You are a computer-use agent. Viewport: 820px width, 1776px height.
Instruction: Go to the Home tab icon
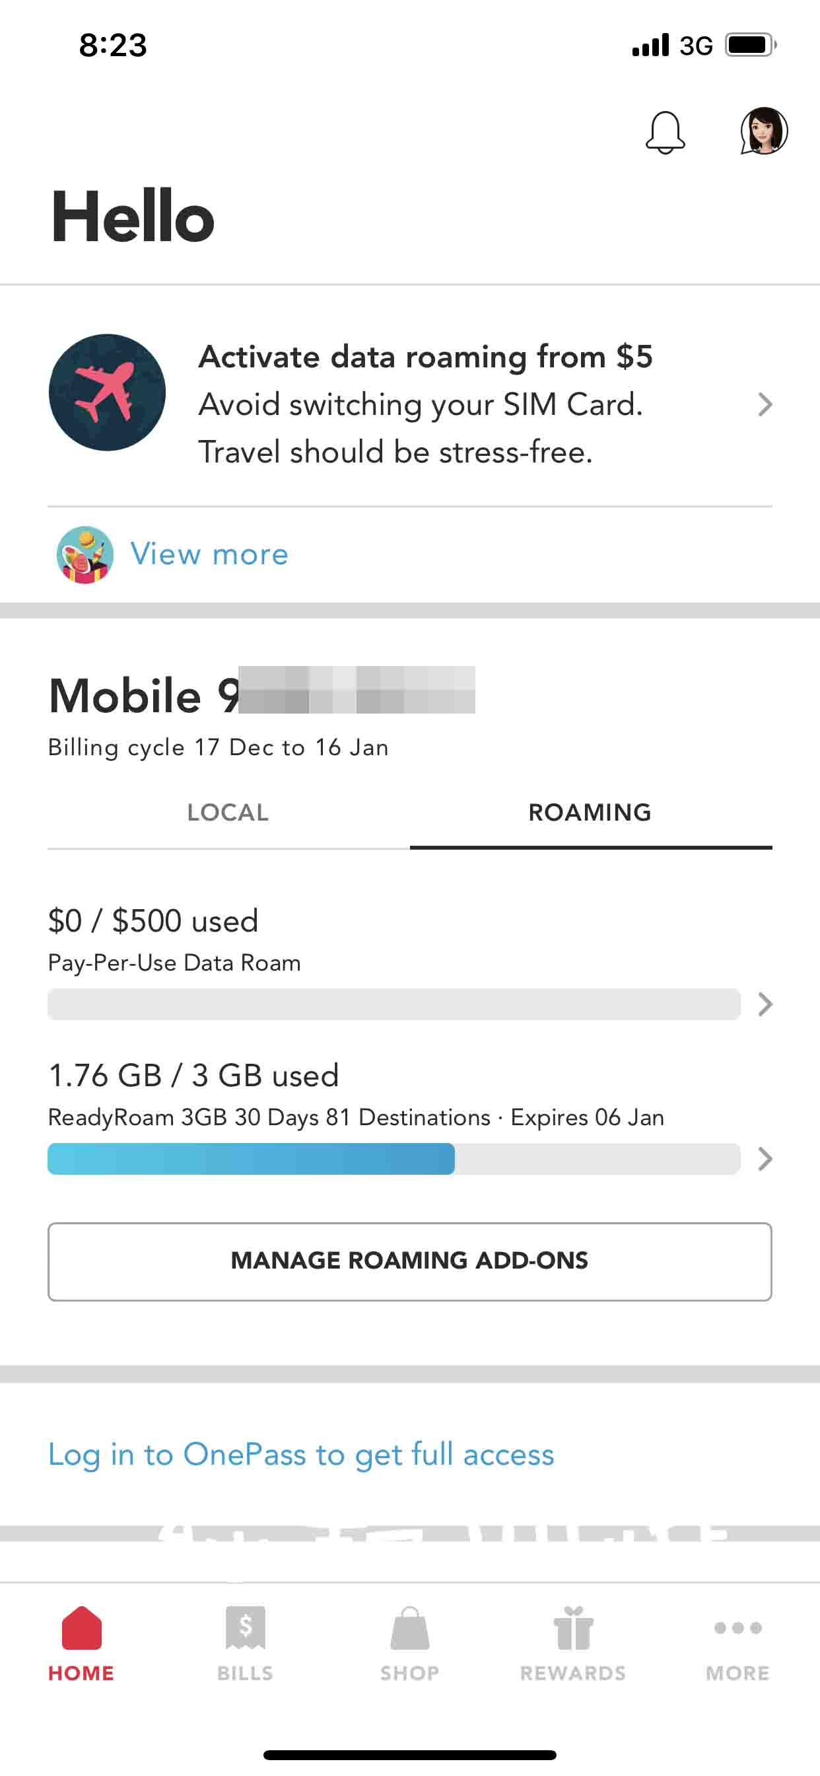click(x=81, y=1628)
